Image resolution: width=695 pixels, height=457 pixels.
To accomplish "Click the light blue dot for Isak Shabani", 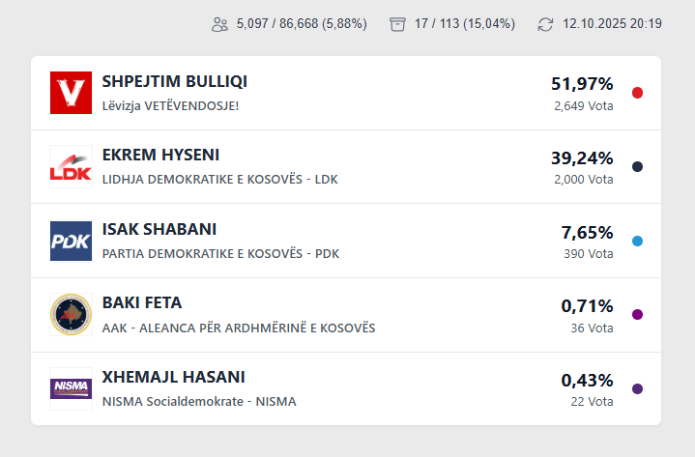I will [x=637, y=241].
